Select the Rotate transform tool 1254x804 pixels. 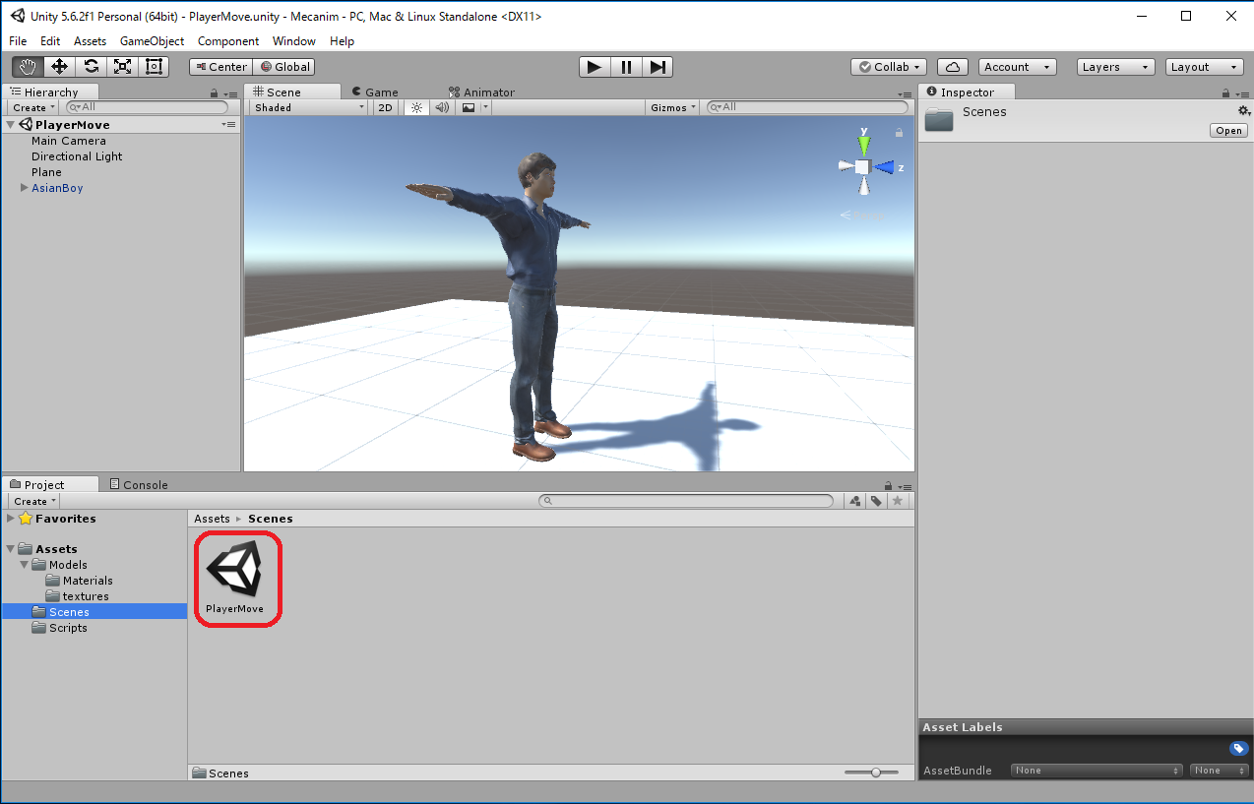click(x=91, y=67)
